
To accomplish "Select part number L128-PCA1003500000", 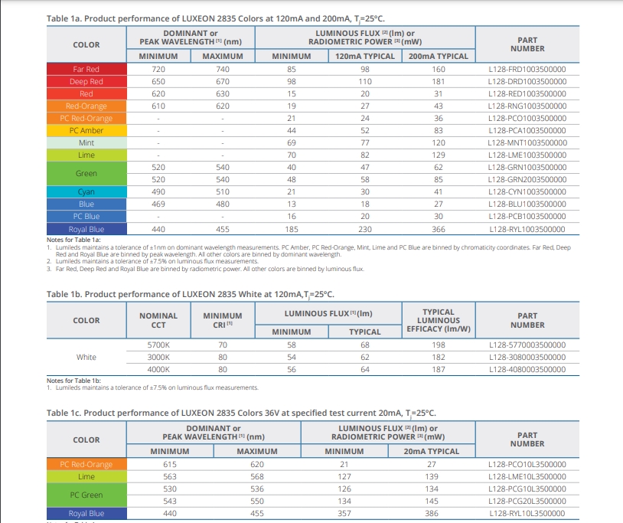I will click(x=527, y=130).
